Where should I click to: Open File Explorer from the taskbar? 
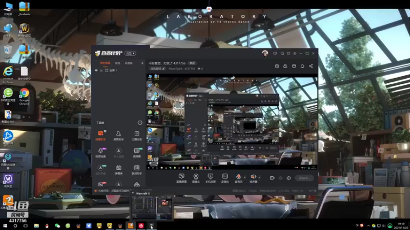[x=36, y=225]
